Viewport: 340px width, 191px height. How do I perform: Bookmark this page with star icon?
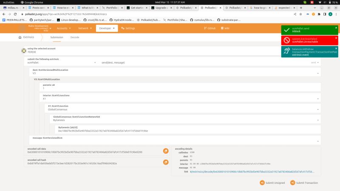pos(300,14)
